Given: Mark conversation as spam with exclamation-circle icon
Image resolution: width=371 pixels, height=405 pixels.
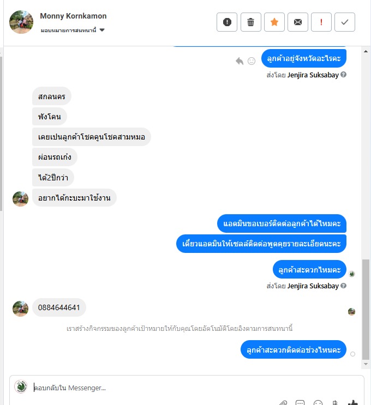Looking at the screenshot, I should 227,22.
